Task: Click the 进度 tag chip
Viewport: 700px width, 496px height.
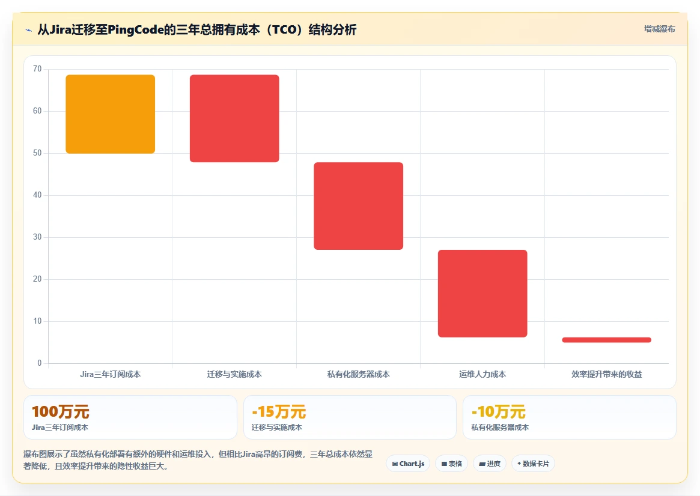Action: pyautogui.click(x=490, y=464)
